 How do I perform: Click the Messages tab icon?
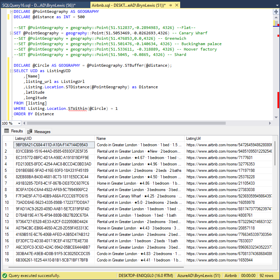(x=30, y=131)
